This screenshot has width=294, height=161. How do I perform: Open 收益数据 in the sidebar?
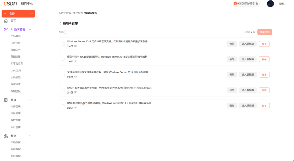[x=16, y=149]
